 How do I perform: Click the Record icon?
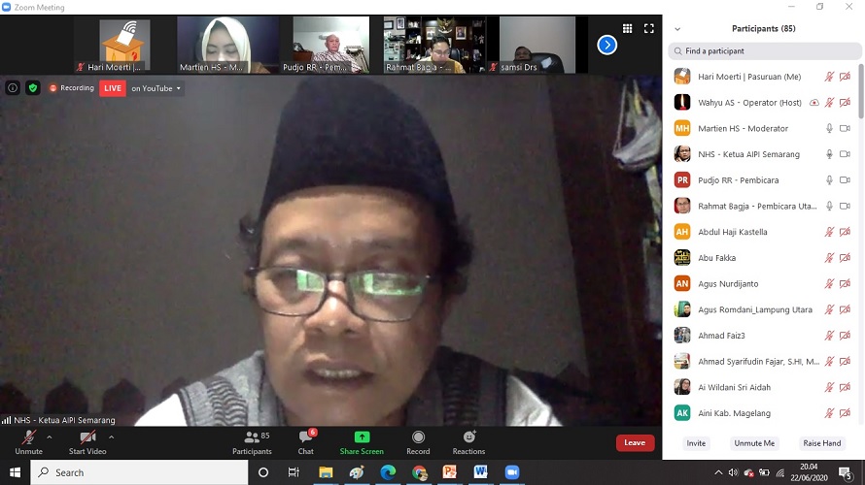(418, 437)
